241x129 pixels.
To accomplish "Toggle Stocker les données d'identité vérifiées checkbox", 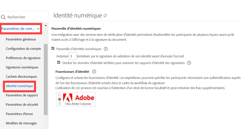I will click(x=59, y=63).
